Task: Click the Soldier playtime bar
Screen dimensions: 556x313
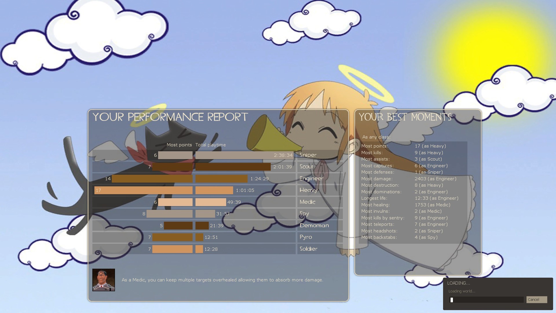Action: (x=199, y=249)
